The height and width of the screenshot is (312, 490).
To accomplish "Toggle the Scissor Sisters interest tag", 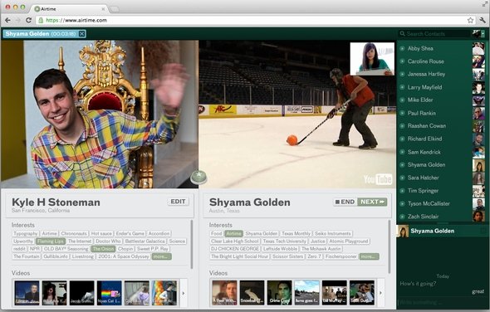I will click(x=288, y=256).
